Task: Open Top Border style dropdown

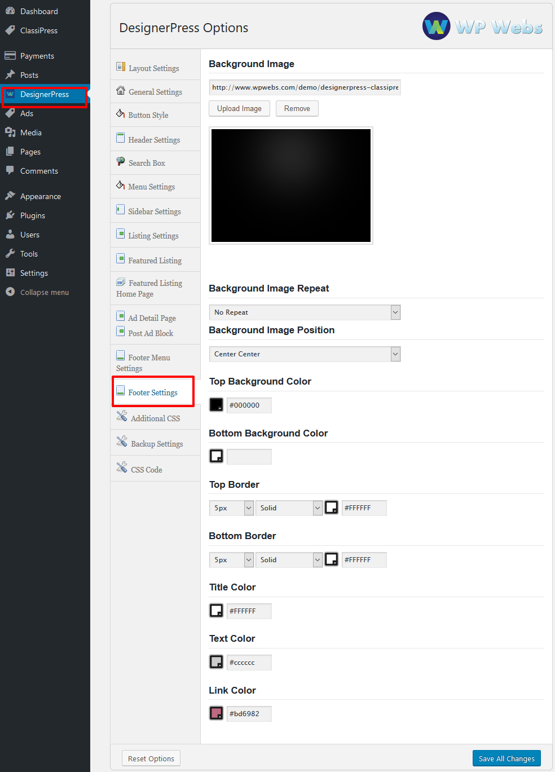Action: pos(289,508)
